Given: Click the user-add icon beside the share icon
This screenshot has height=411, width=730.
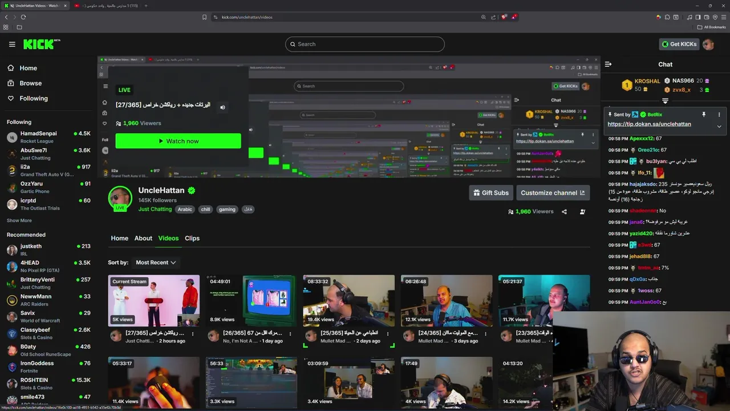Looking at the screenshot, I should tap(582, 212).
